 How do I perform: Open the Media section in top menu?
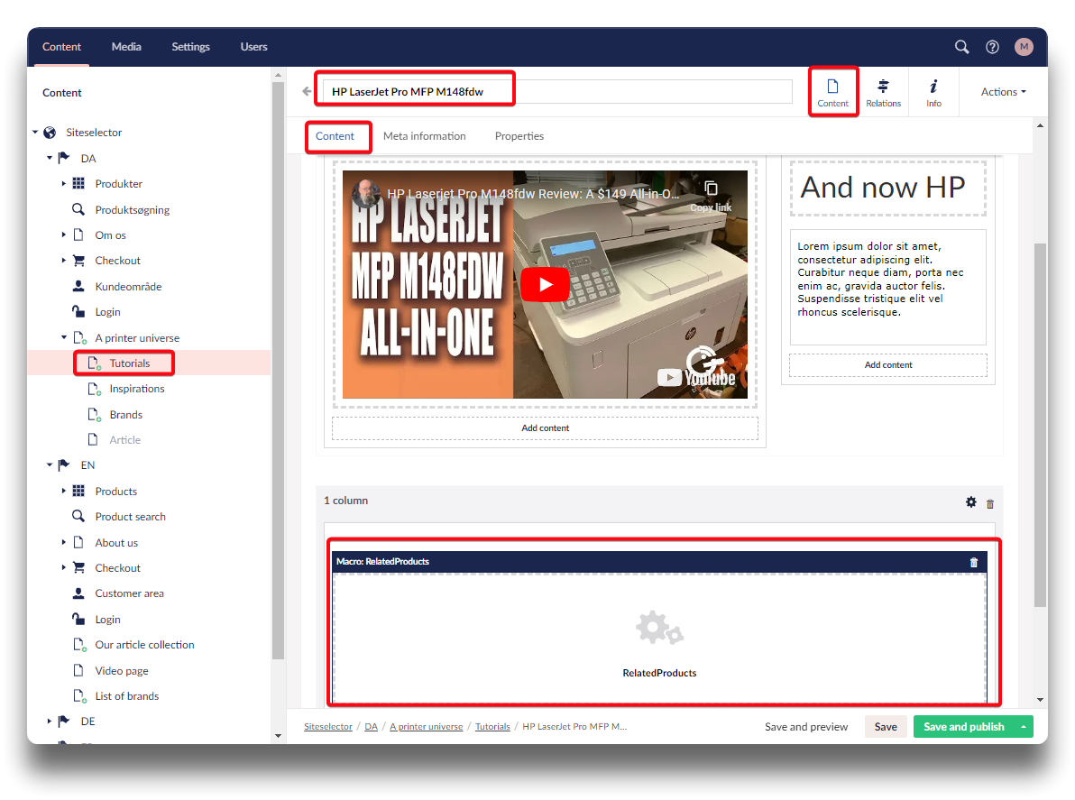(x=126, y=47)
